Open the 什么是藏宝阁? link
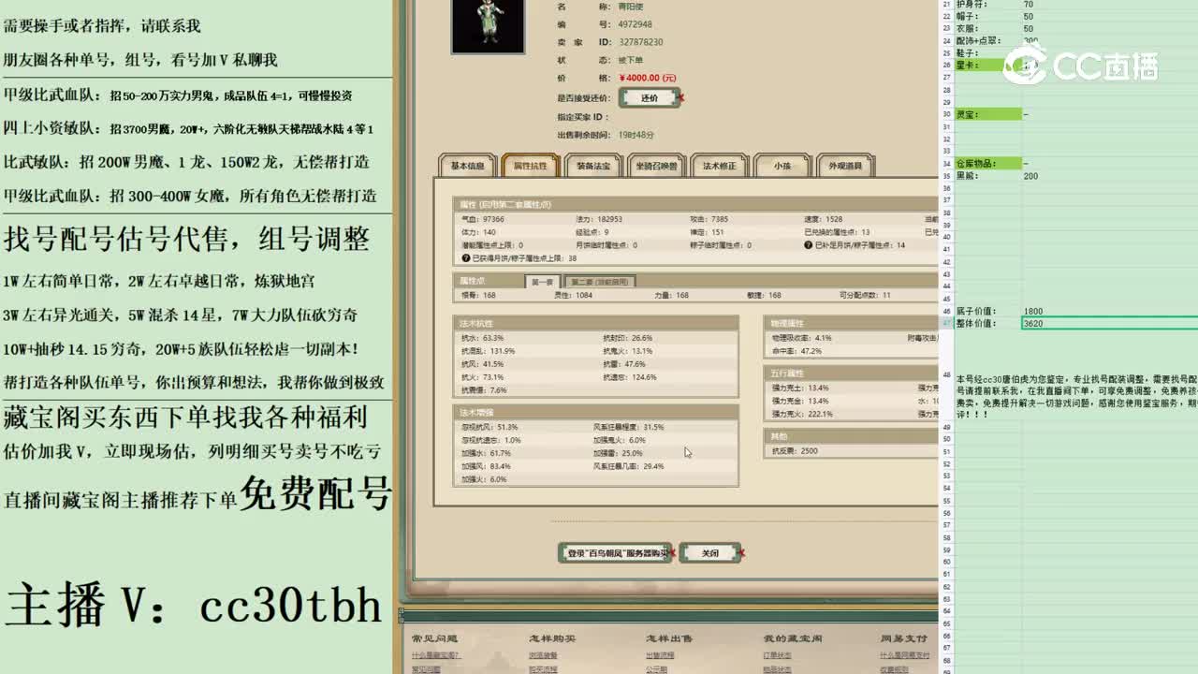The image size is (1198, 674). [436, 655]
